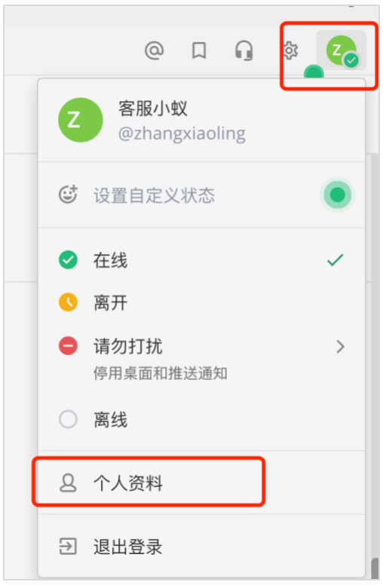Select 退出登录 to log out
The image size is (383, 585).
click(201, 547)
